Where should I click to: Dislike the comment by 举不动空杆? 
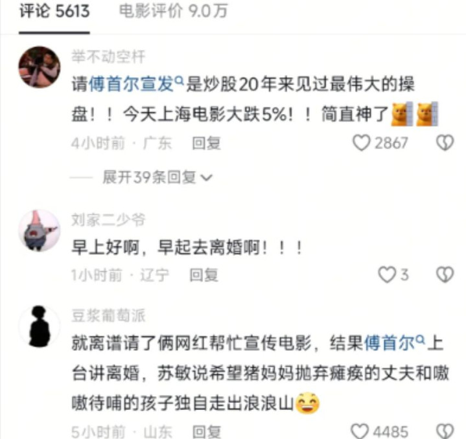[445, 142]
